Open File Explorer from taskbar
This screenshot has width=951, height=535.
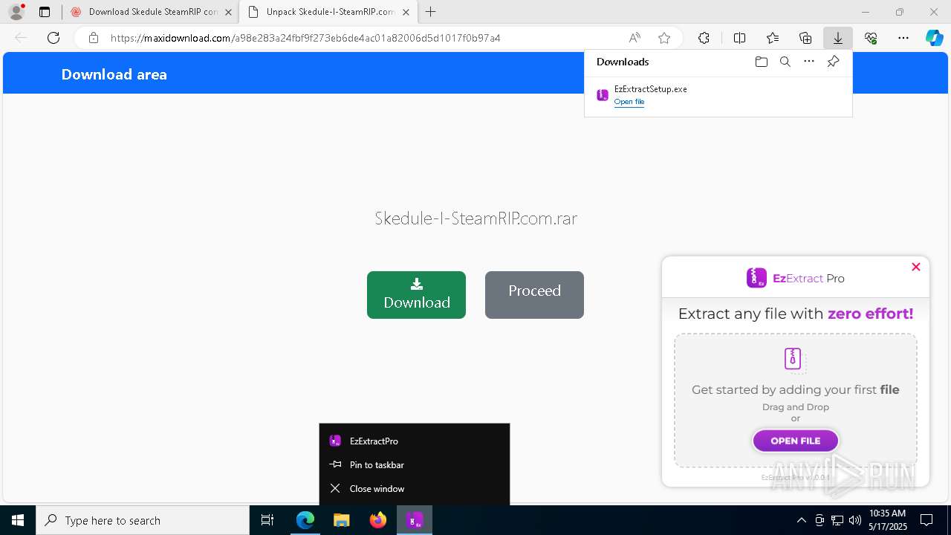pyautogui.click(x=342, y=520)
